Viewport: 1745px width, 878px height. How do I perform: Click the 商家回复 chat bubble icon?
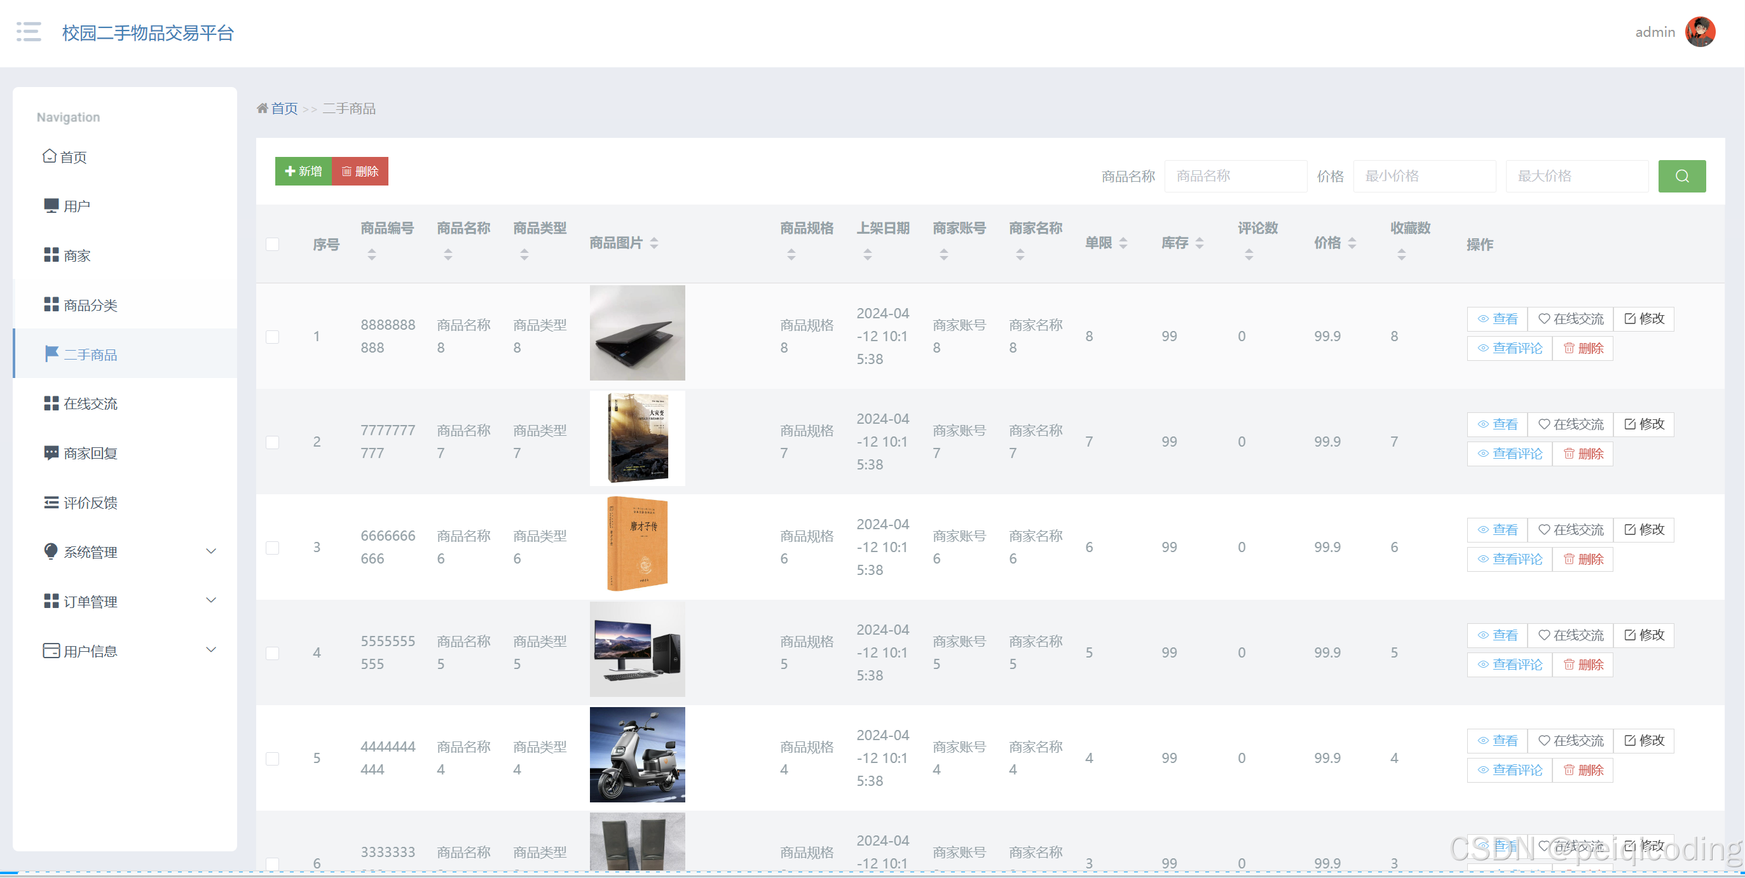pyautogui.click(x=51, y=452)
